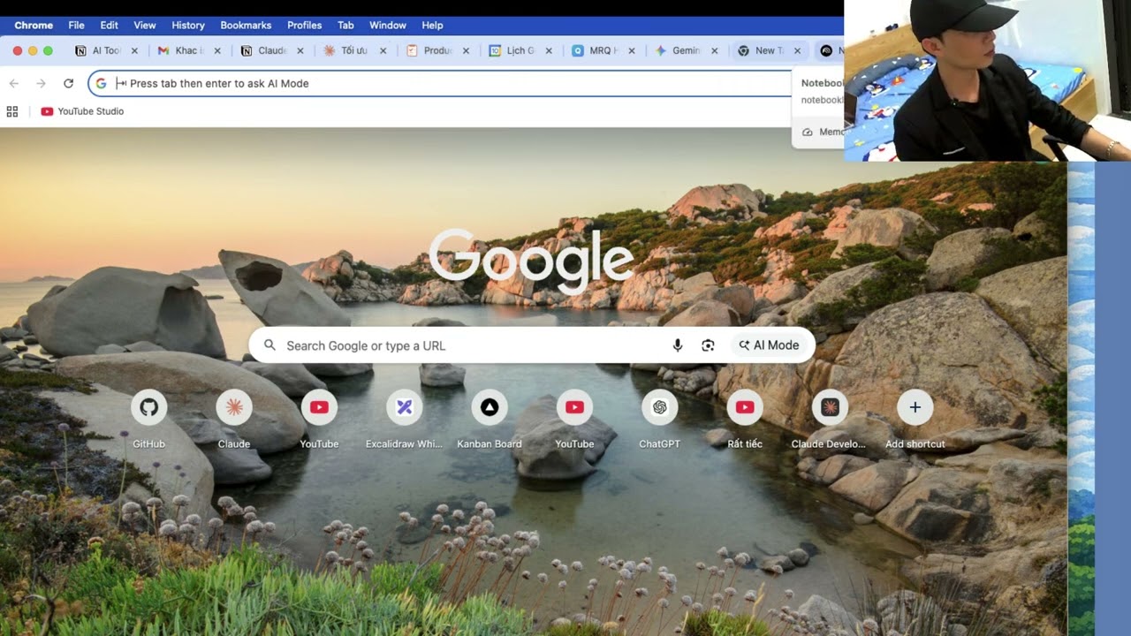
Task: Go forward to the next page
Action: click(41, 83)
